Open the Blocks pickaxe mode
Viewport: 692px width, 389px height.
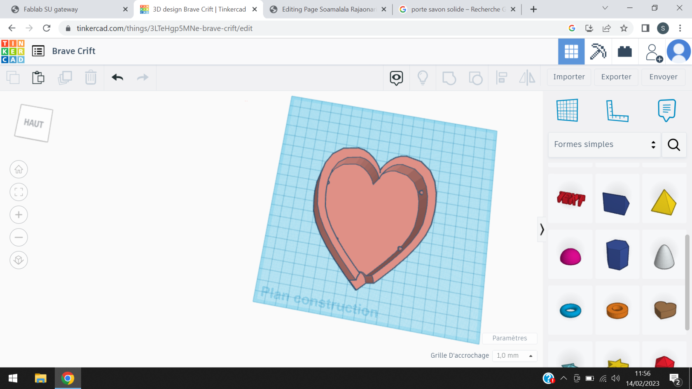coord(598,51)
